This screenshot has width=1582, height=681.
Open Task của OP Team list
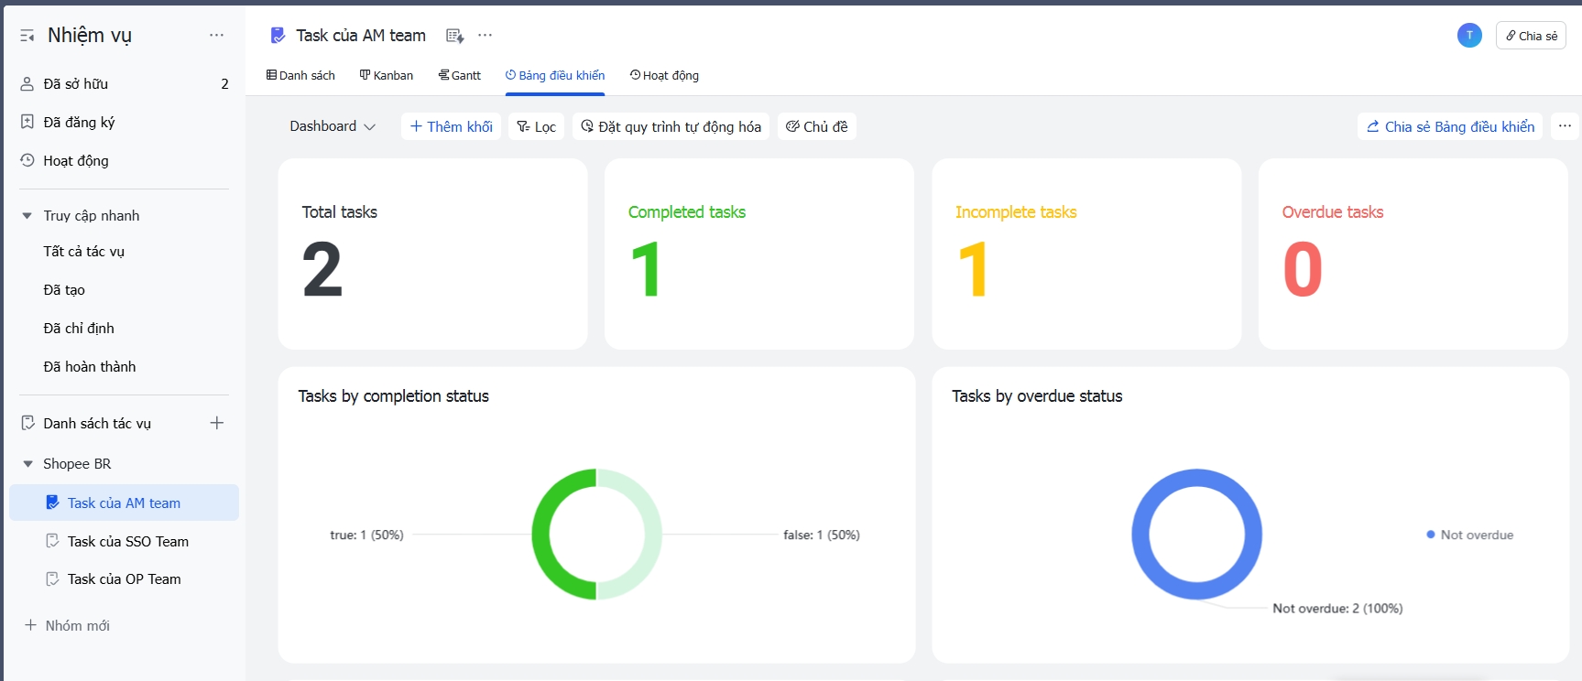click(125, 579)
